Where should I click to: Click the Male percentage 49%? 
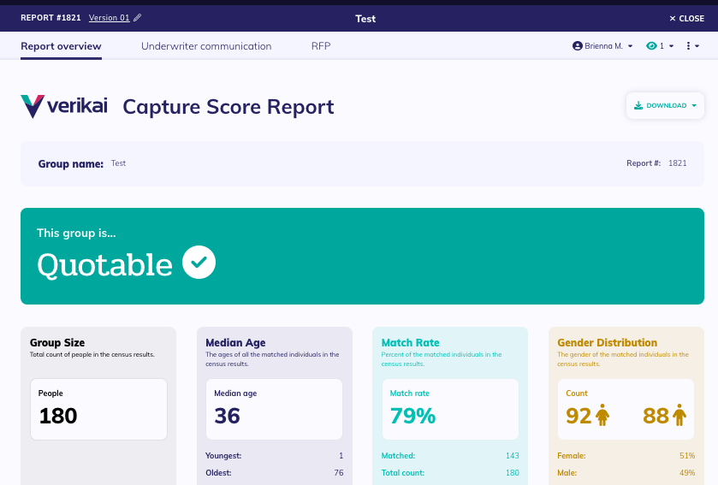pyautogui.click(x=687, y=473)
